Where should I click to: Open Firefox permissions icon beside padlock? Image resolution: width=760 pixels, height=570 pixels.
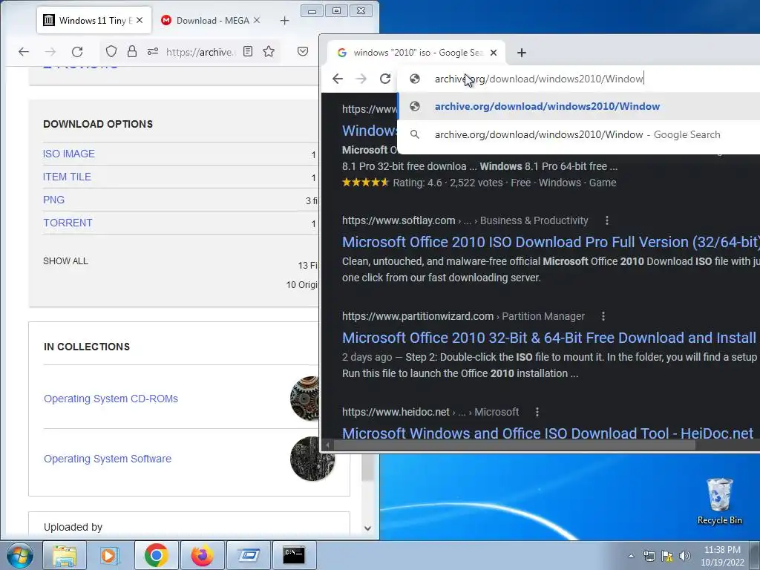(153, 51)
